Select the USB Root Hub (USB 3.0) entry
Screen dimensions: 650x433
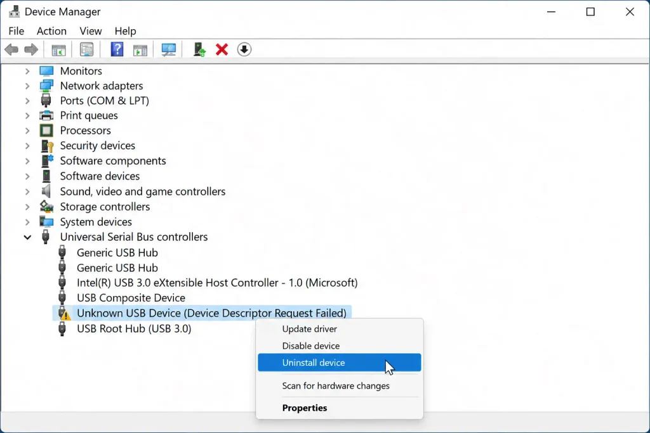point(134,328)
